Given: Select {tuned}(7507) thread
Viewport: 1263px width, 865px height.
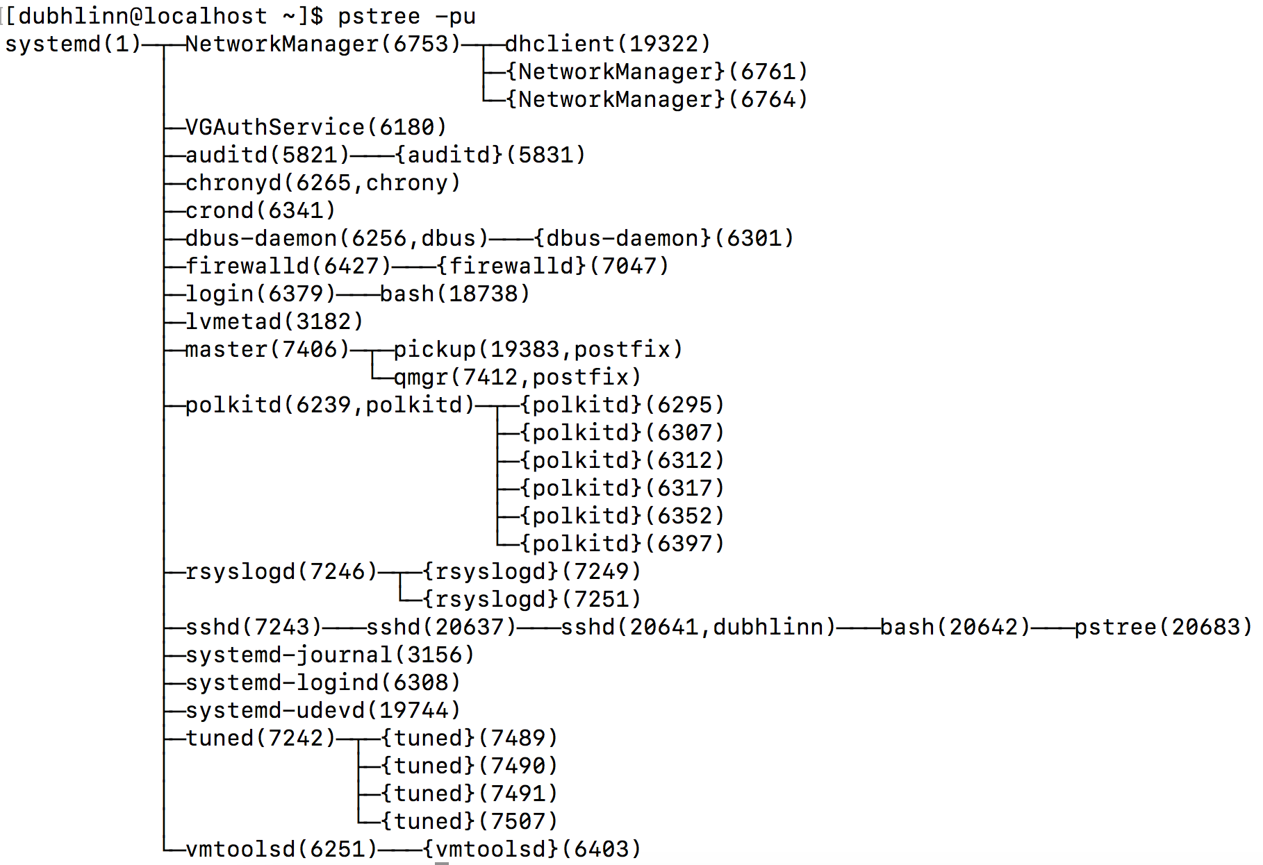Looking at the screenshot, I should pyautogui.click(x=469, y=821).
